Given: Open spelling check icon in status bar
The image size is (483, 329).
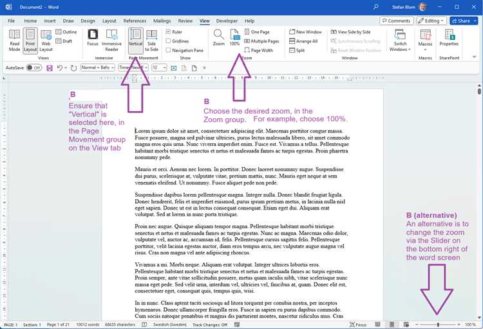Looking at the screenshot, I should click(x=144, y=325).
